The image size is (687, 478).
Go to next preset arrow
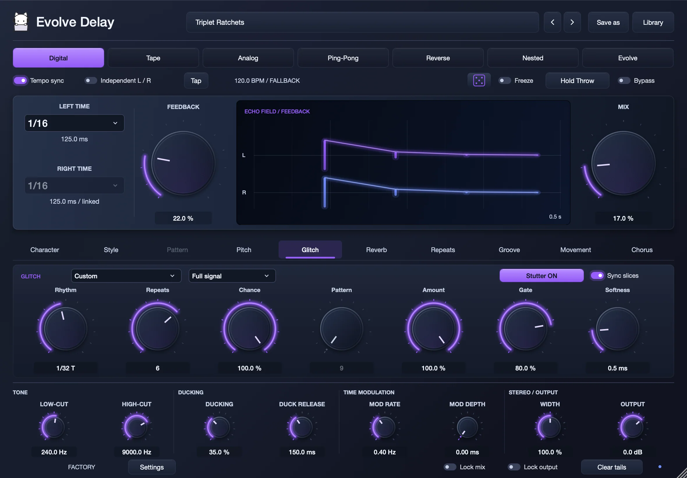click(572, 22)
